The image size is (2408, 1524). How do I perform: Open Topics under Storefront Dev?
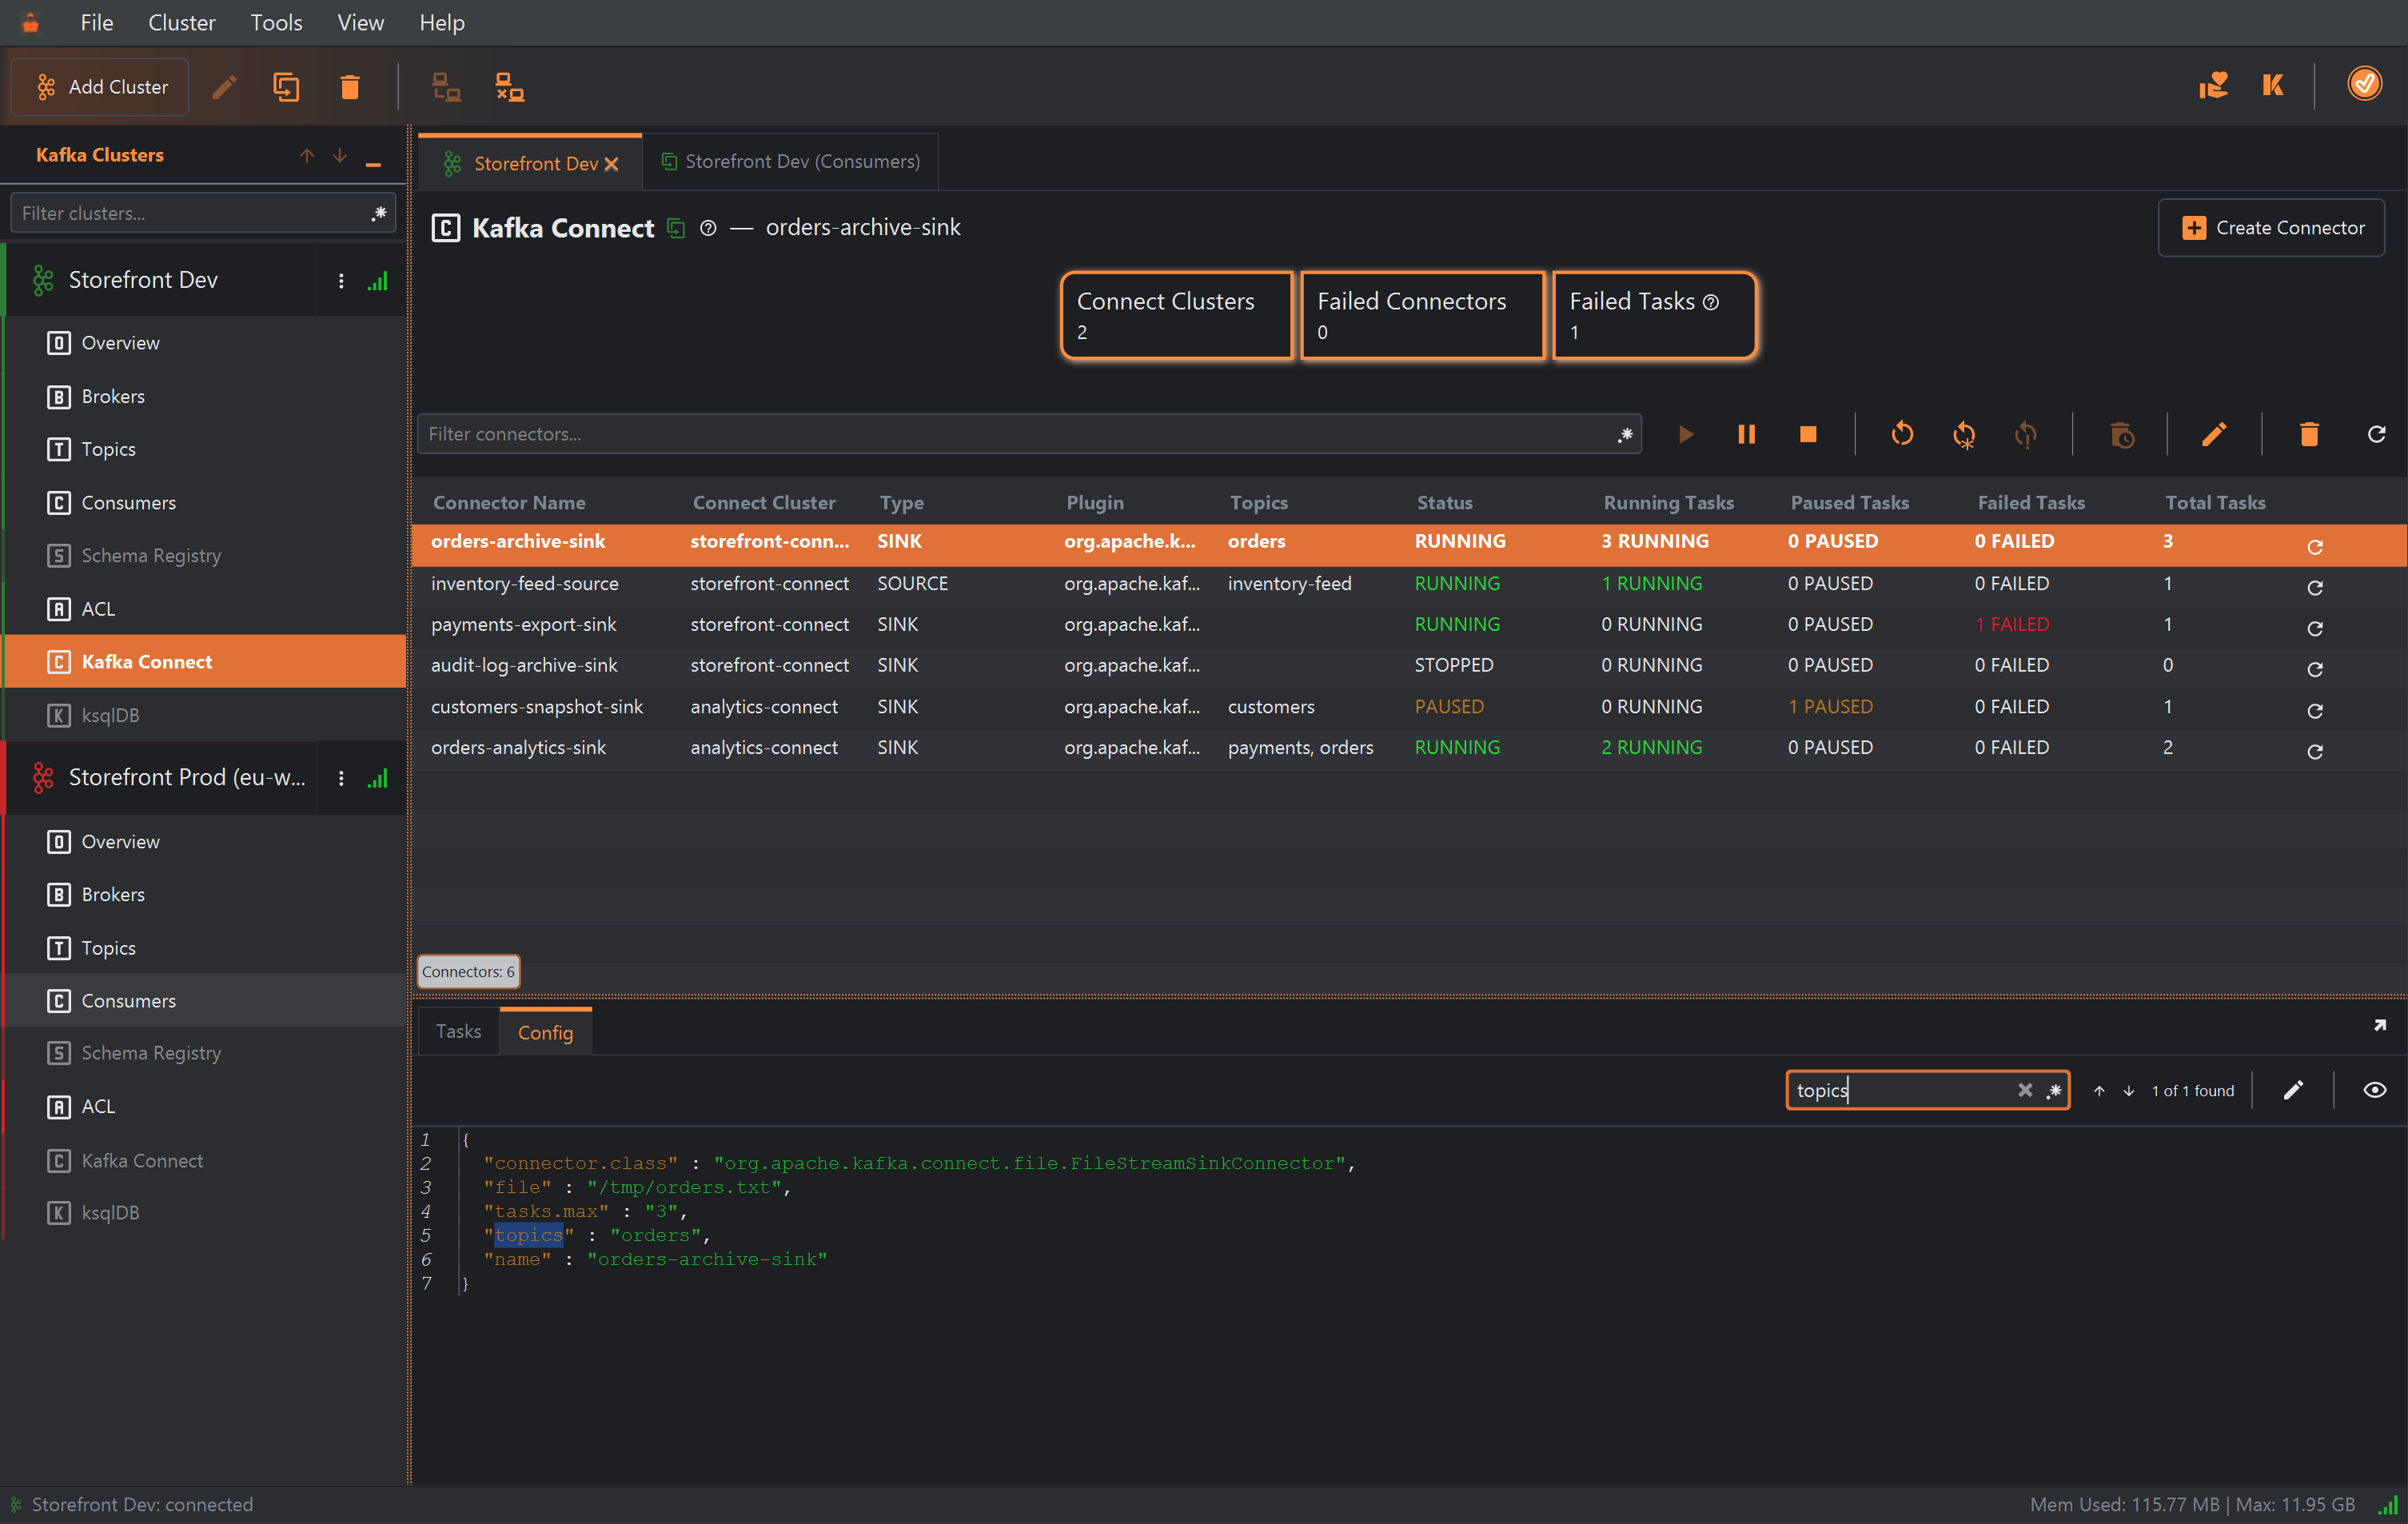[205, 449]
